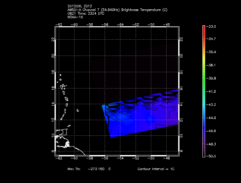Image resolution: width=241 pixels, height=183 pixels.
Task: Click the '-50' longitude label on top axis
Action: tap(151, 25)
